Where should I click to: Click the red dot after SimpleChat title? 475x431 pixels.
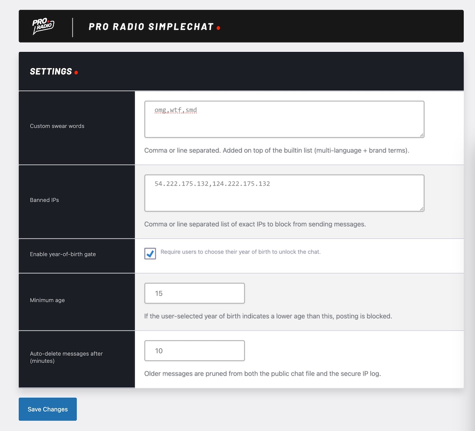pyautogui.click(x=218, y=28)
